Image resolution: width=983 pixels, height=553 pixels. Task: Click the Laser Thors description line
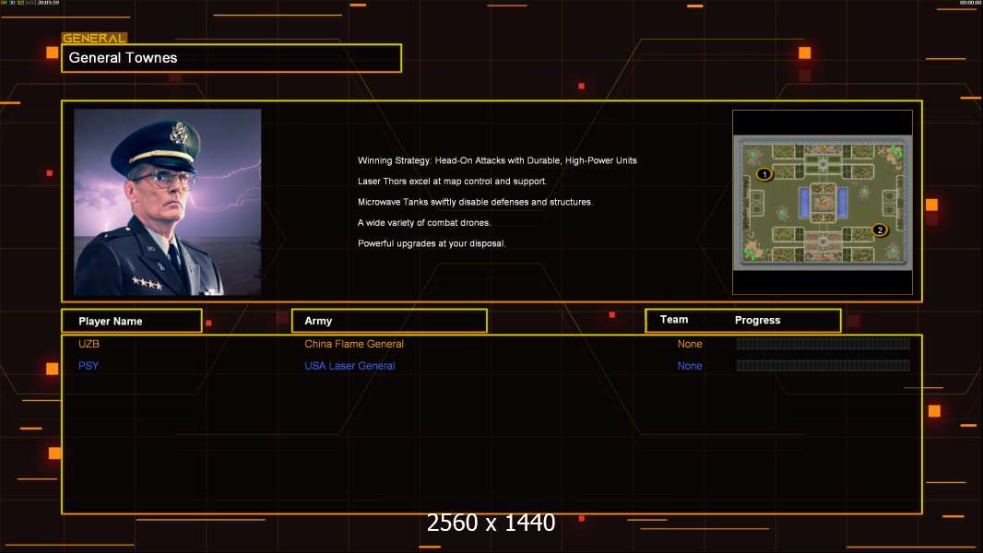[452, 181]
